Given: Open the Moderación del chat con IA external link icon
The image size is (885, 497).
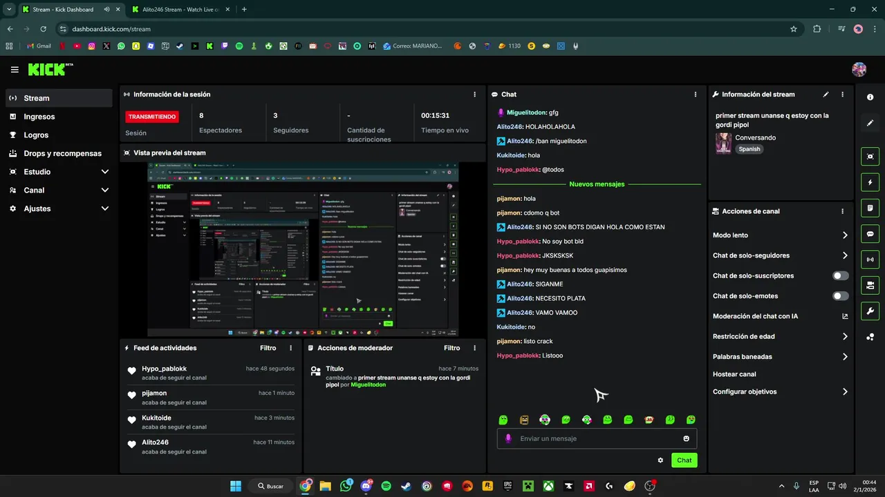Looking at the screenshot, I should [x=845, y=316].
